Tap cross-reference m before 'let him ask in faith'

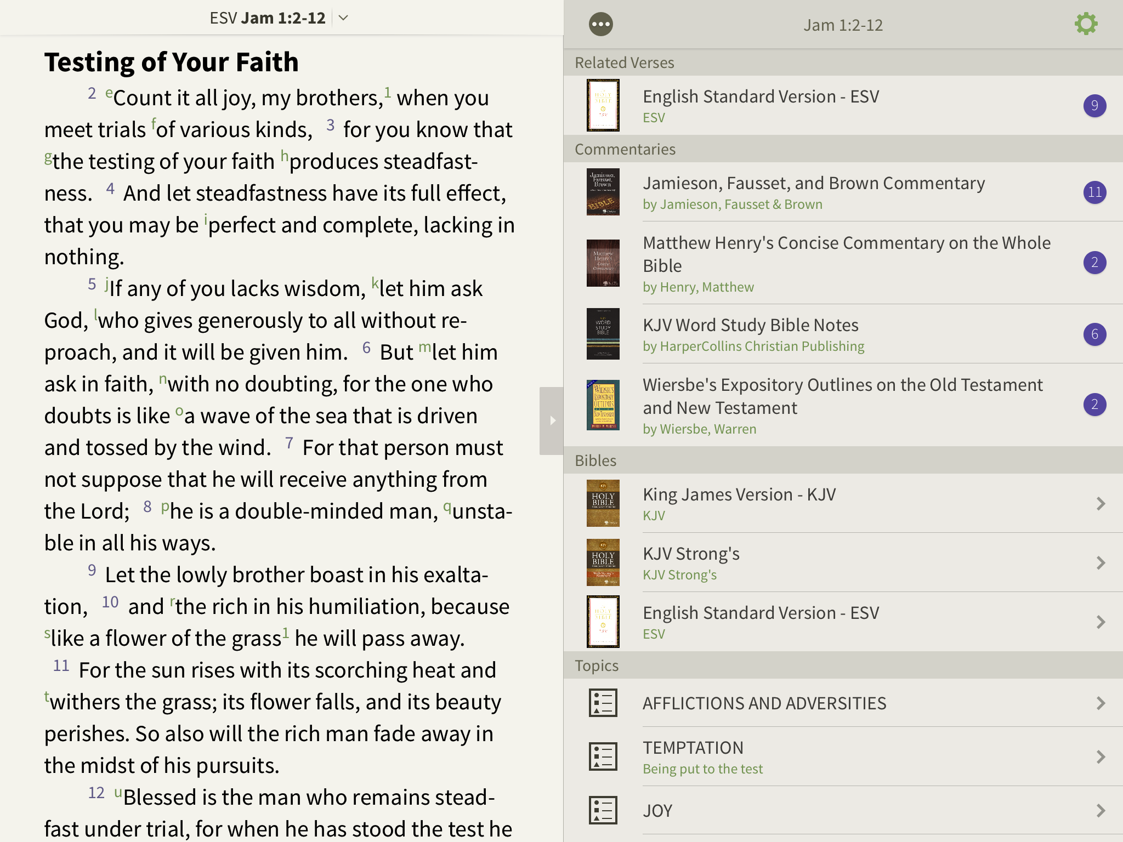(x=425, y=347)
